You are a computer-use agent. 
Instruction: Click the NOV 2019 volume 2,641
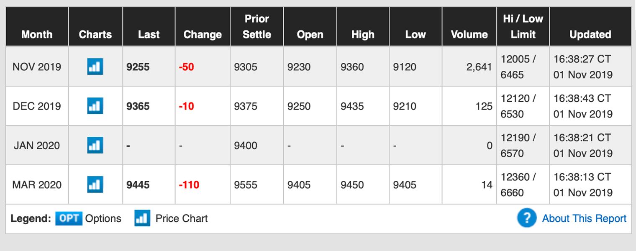click(479, 67)
